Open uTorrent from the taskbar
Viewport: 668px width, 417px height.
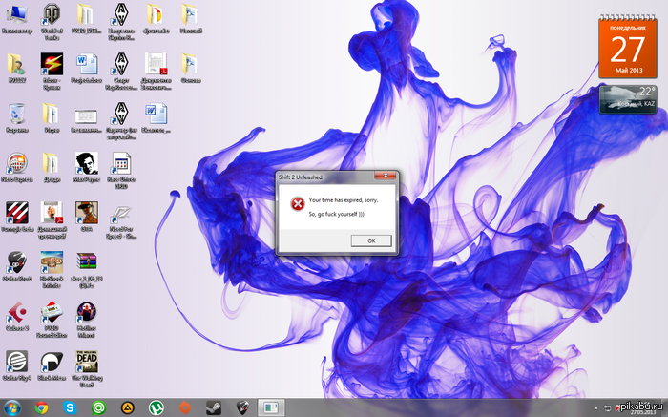(x=156, y=408)
